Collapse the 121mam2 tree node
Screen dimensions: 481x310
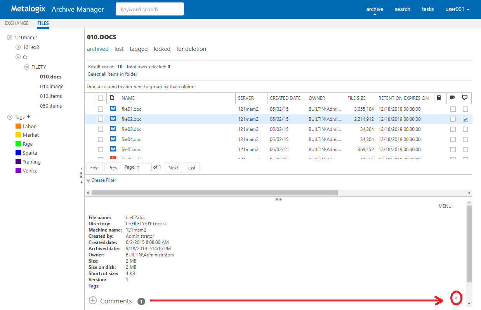[10, 38]
